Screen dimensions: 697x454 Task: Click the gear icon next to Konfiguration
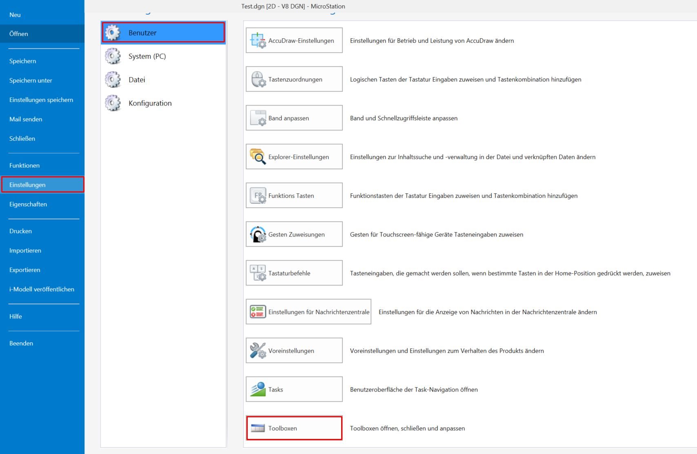point(113,103)
